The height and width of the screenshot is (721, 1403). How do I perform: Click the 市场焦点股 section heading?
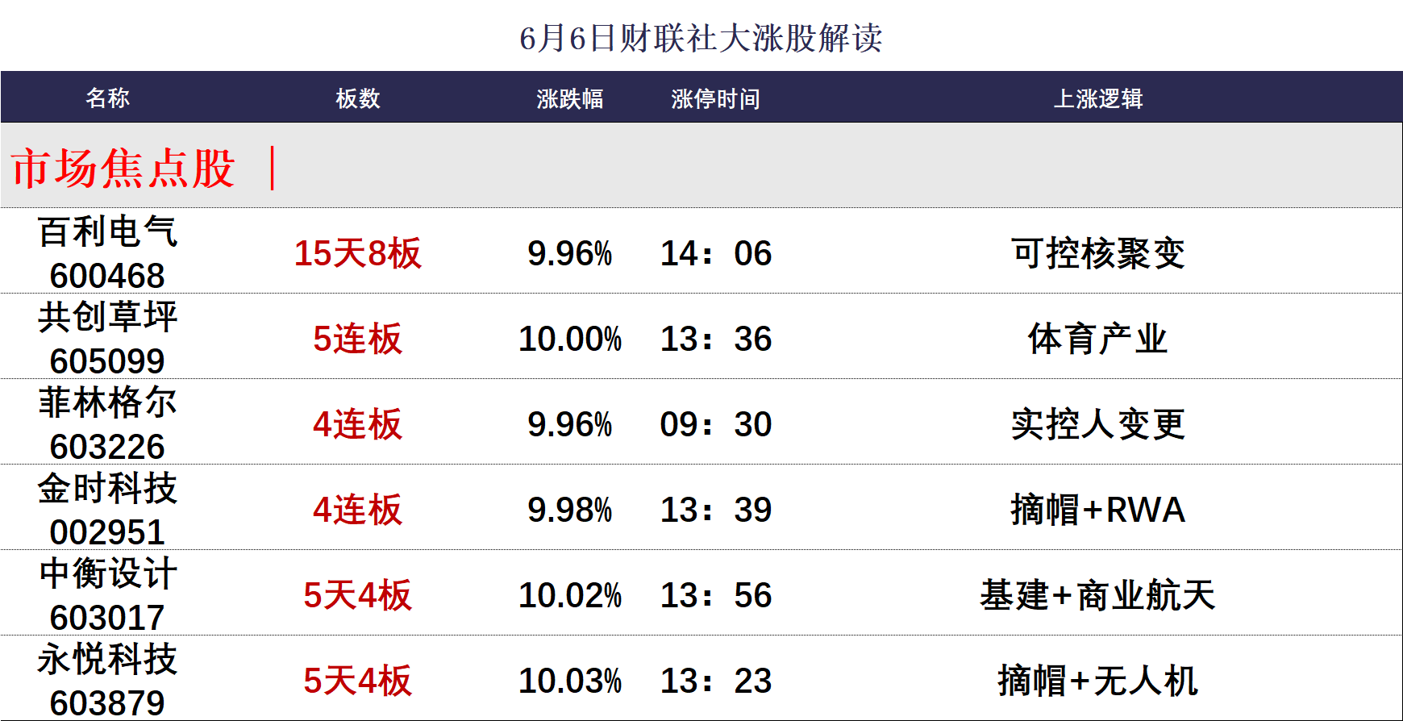pyautogui.click(x=123, y=168)
